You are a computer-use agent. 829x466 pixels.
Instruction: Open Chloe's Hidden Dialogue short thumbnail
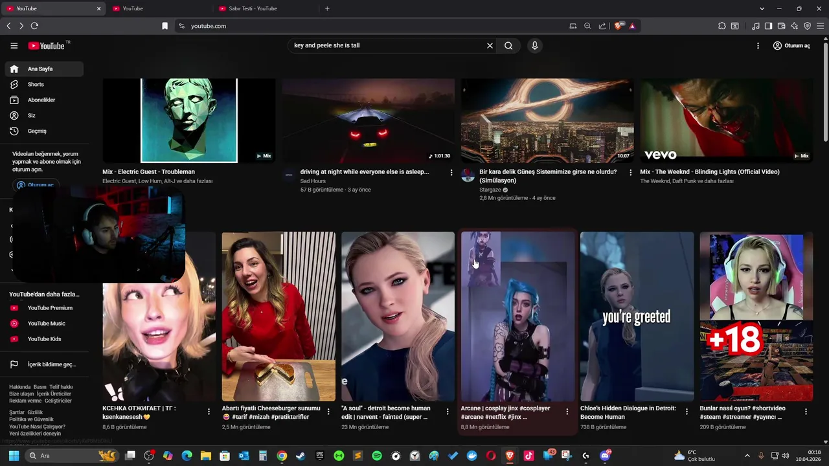click(x=637, y=316)
